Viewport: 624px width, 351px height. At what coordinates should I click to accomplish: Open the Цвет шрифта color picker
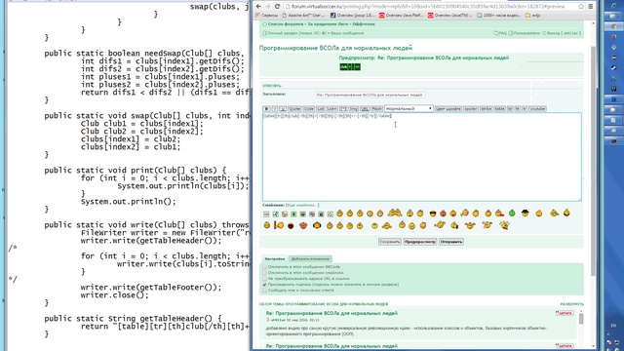pyautogui.click(x=448, y=108)
